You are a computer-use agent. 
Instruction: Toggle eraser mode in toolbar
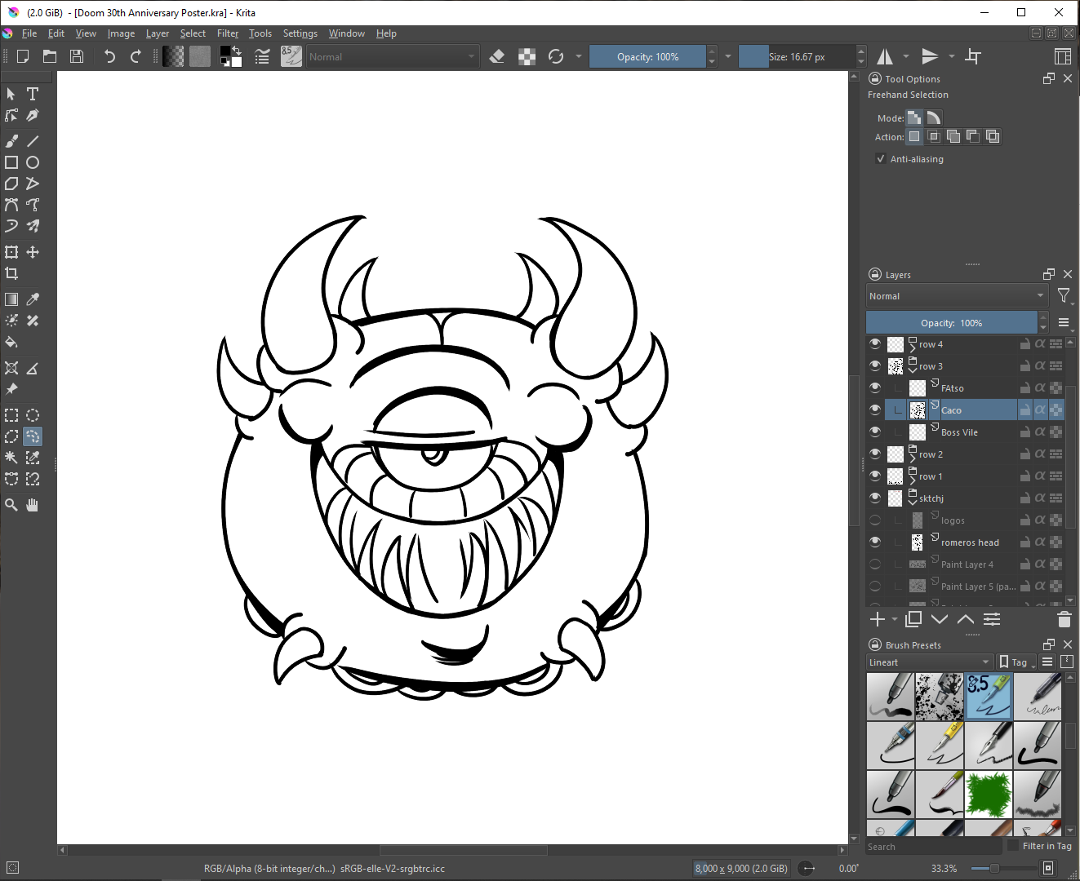click(x=496, y=56)
